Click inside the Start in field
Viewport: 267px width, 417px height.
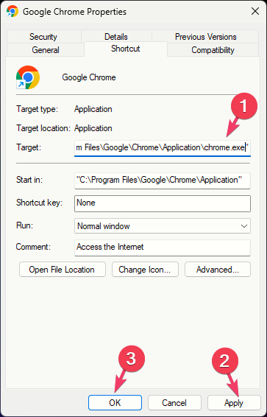click(x=163, y=181)
